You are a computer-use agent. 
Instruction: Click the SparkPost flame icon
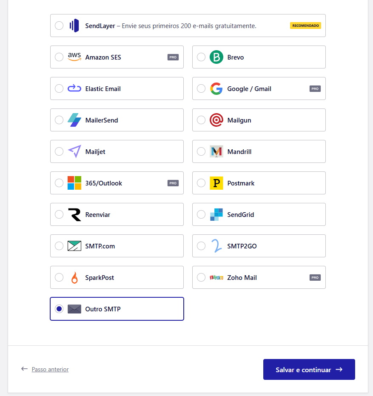(x=74, y=277)
